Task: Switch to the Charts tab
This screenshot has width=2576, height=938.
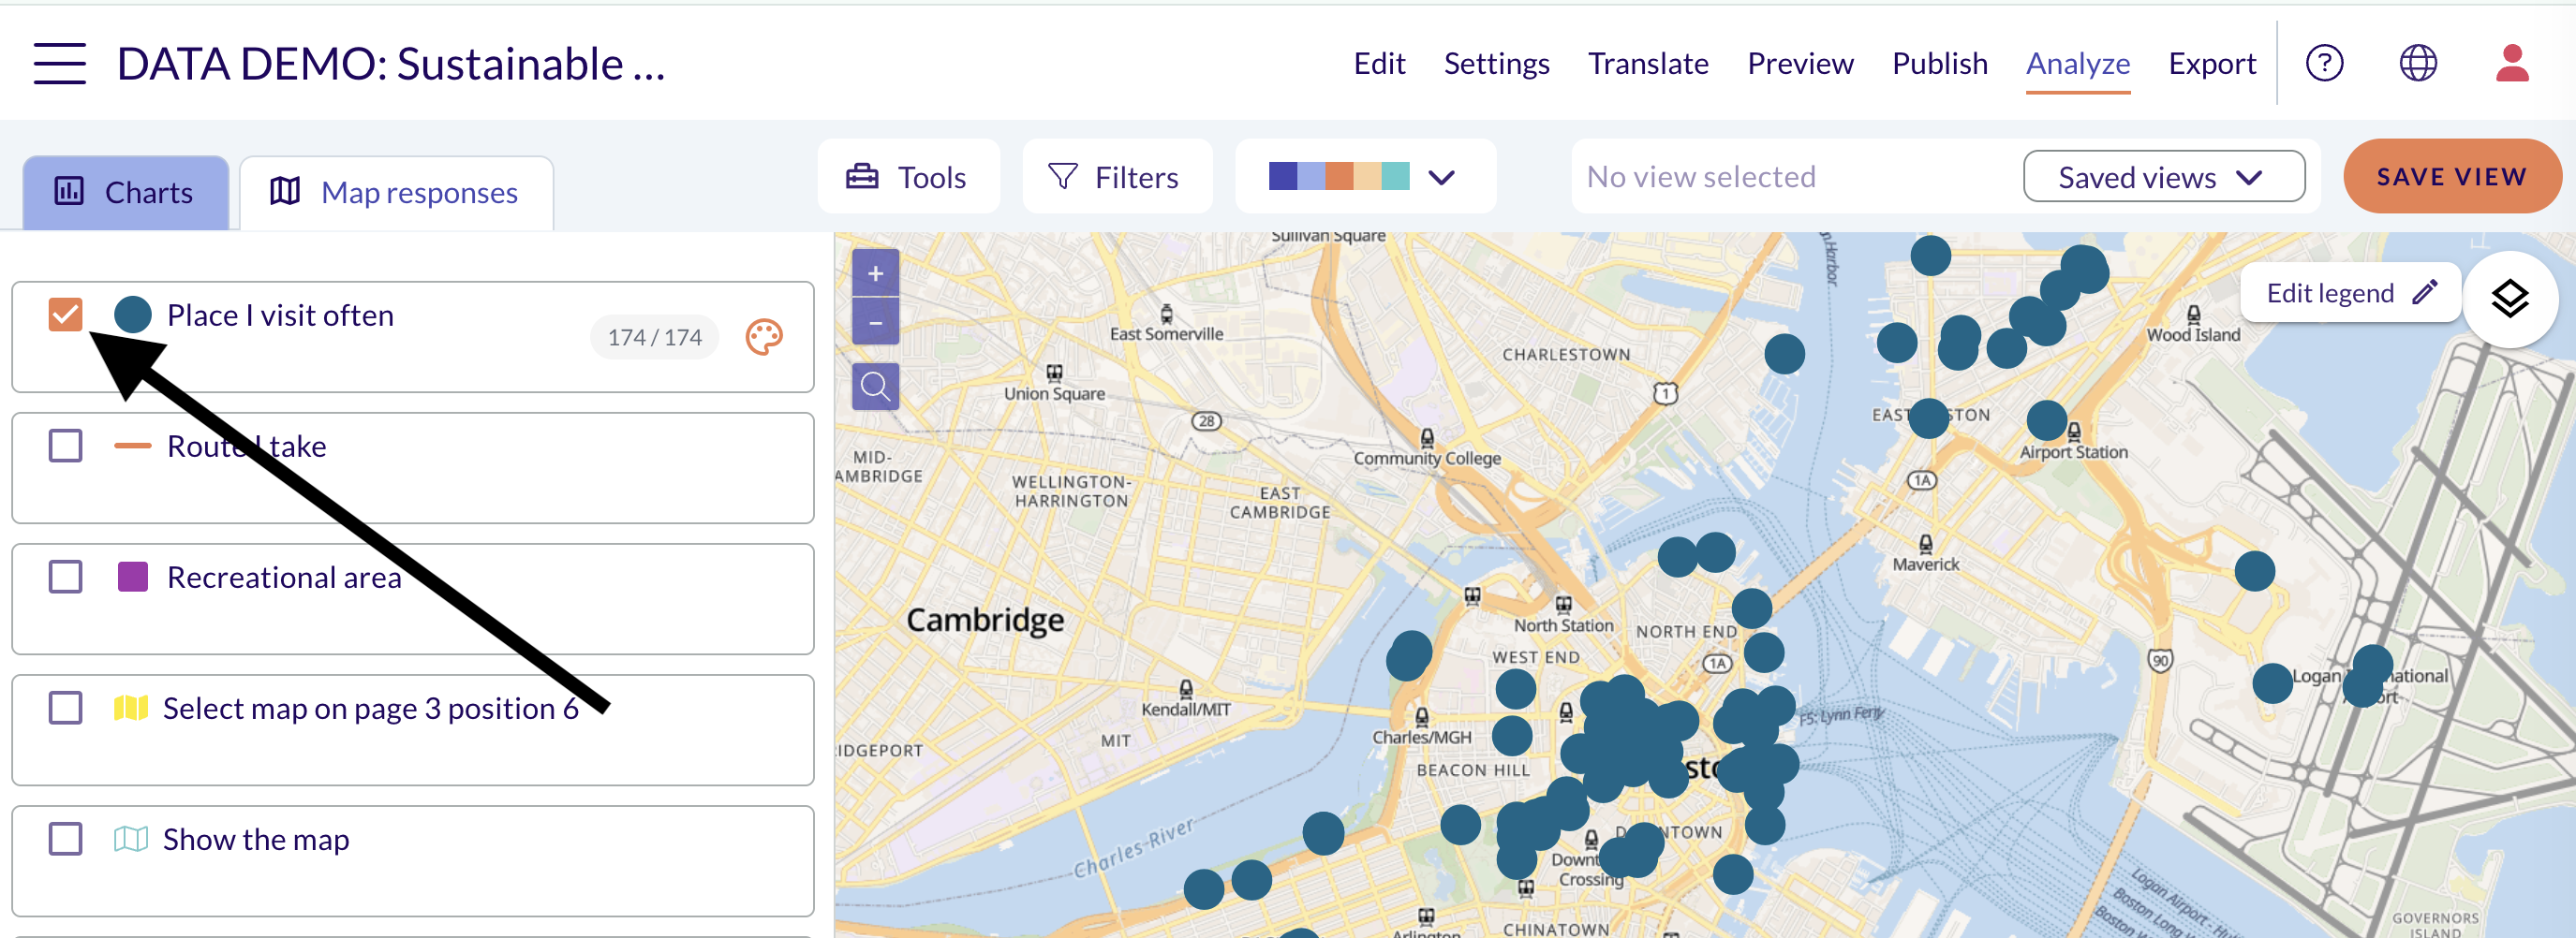Action: pos(125,193)
